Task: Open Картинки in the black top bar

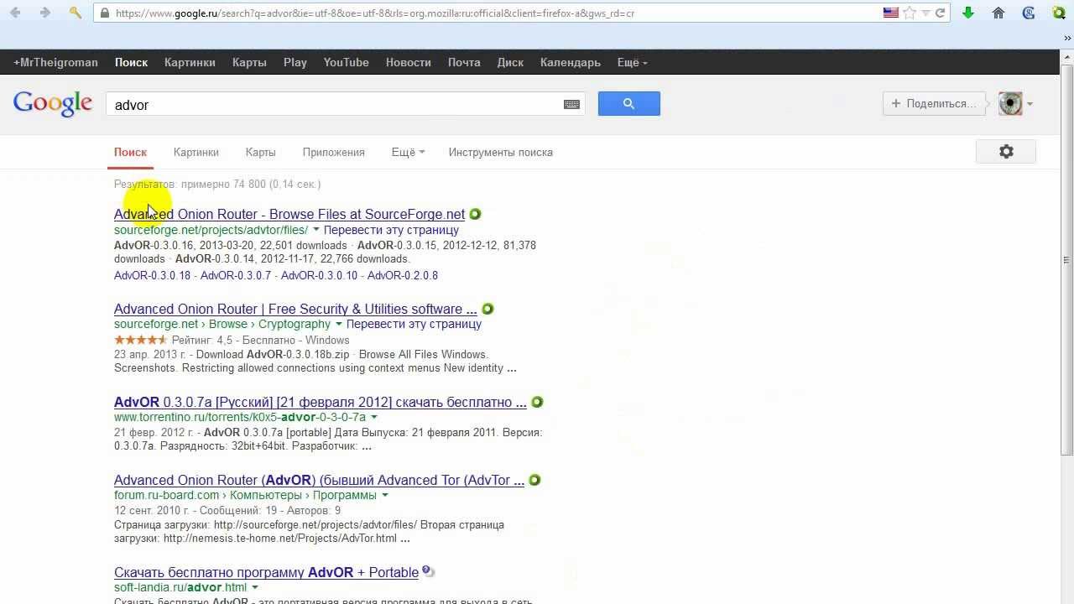Action: 190,62
